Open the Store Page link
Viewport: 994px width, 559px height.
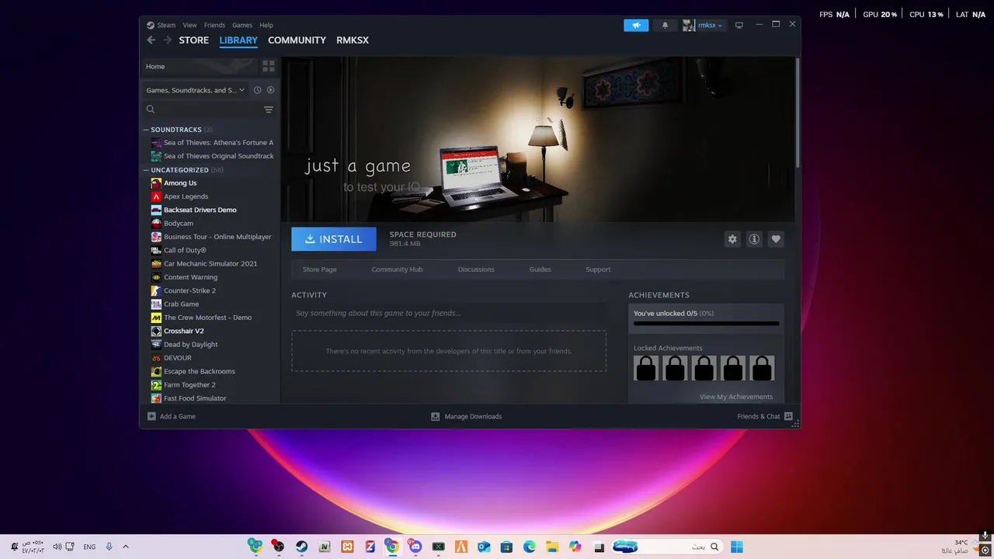click(x=319, y=269)
